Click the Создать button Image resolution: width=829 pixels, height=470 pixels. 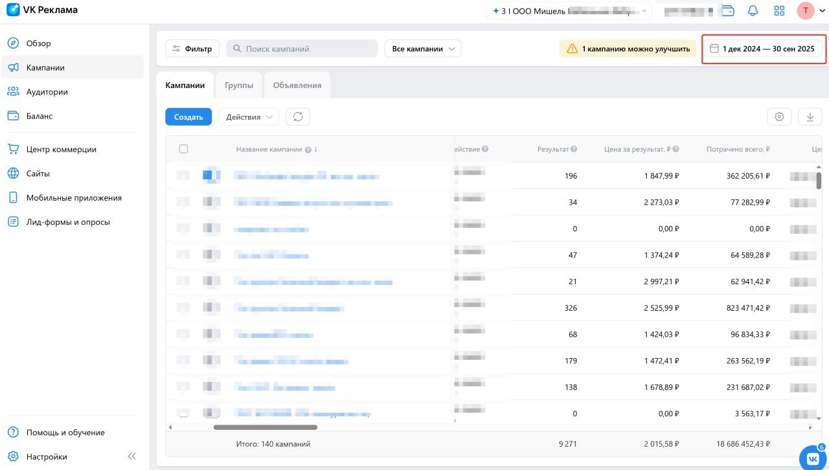tap(188, 117)
